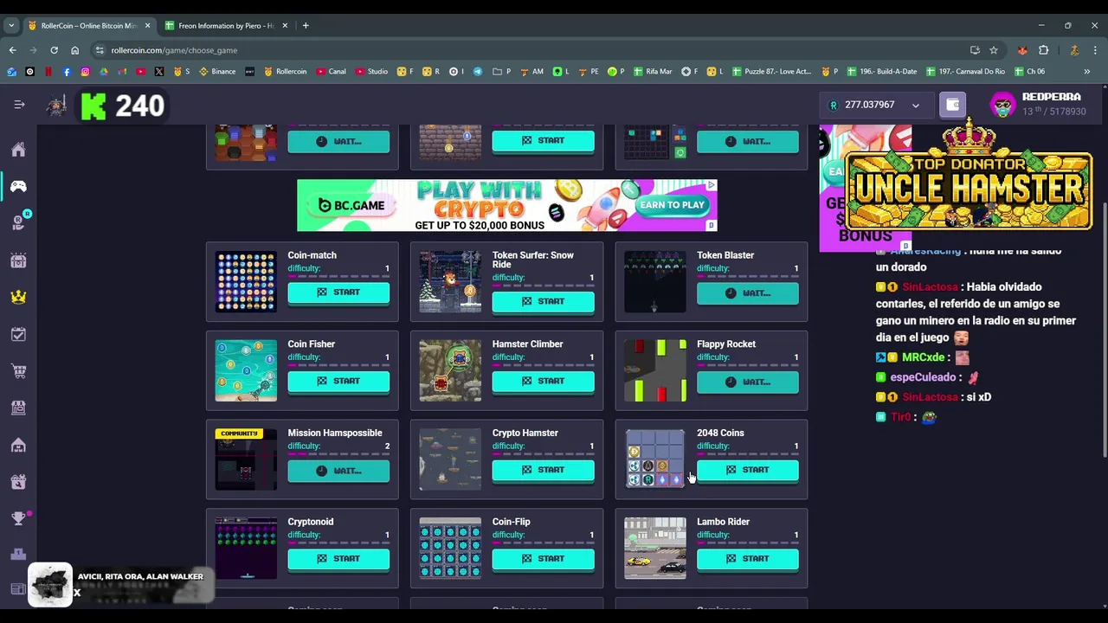Screen dimensions: 1108x623
Task: Click Token Blaster Wait button
Action: pyautogui.click(x=748, y=293)
